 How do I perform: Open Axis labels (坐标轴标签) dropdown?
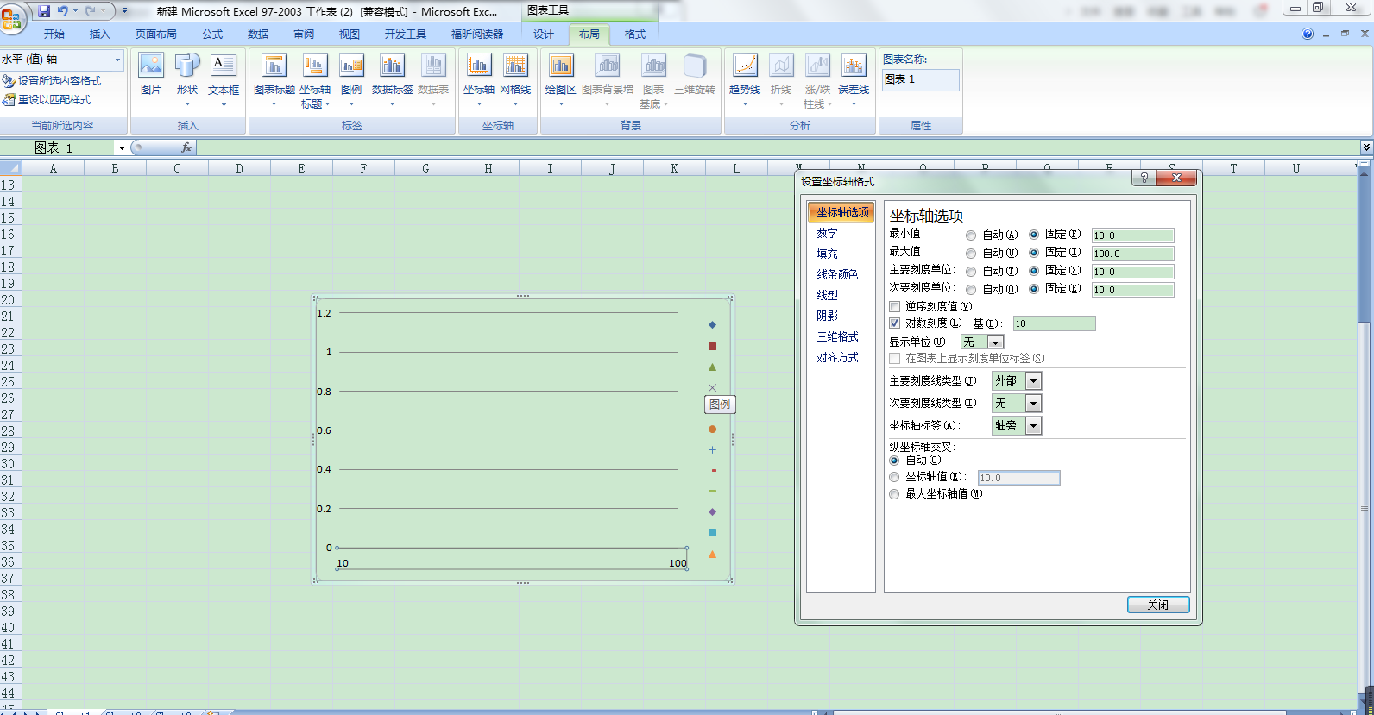(1033, 426)
